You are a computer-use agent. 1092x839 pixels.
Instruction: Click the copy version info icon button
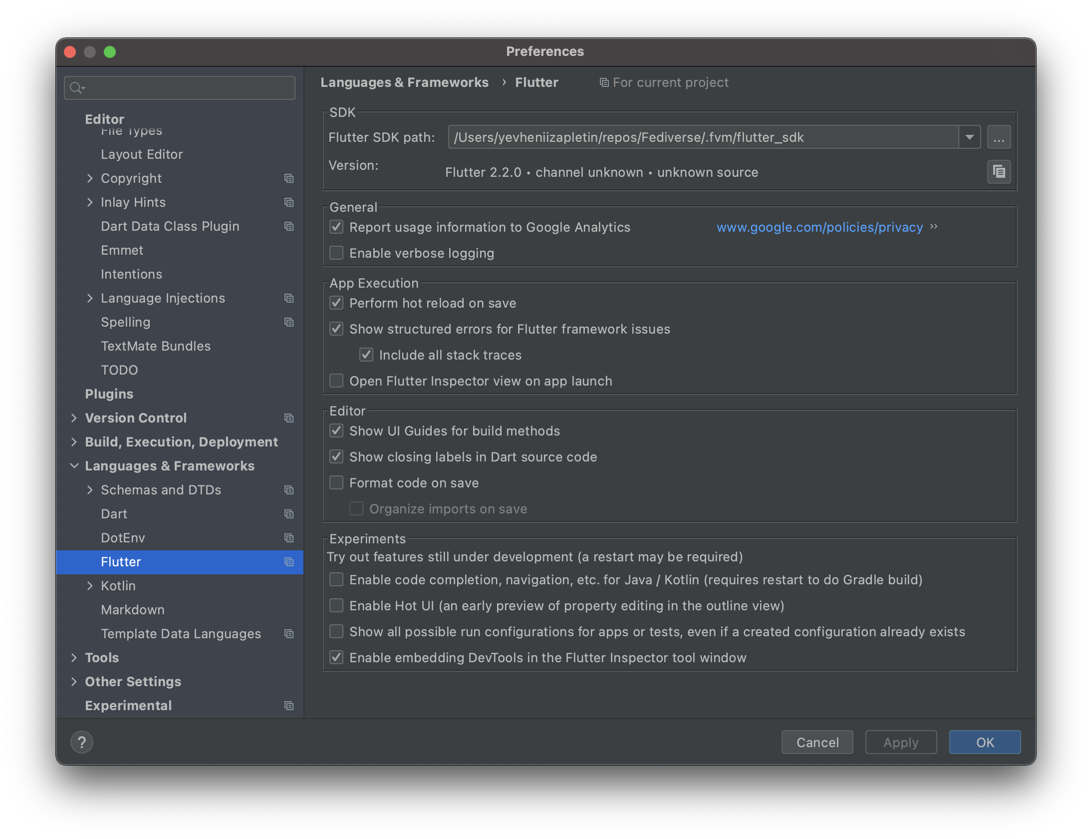999,172
